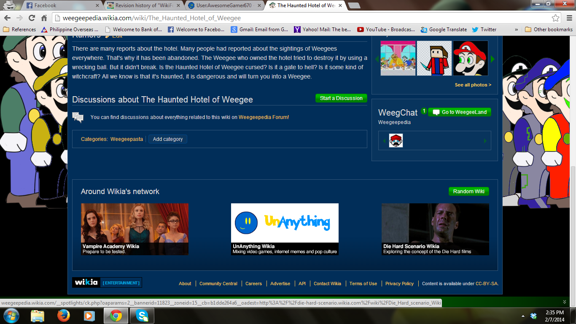Image resolution: width=576 pixels, height=324 pixels.
Task: Click the red-capped user avatar in WeegChat
Action: tap(396, 140)
